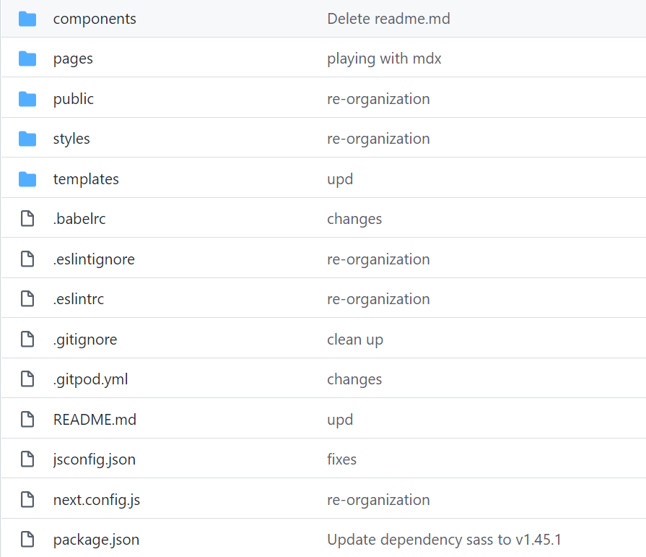The width and height of the screenshot is (646, 557).
Task: View the "Delete readme.md" commit
Action: coord(388,19)
